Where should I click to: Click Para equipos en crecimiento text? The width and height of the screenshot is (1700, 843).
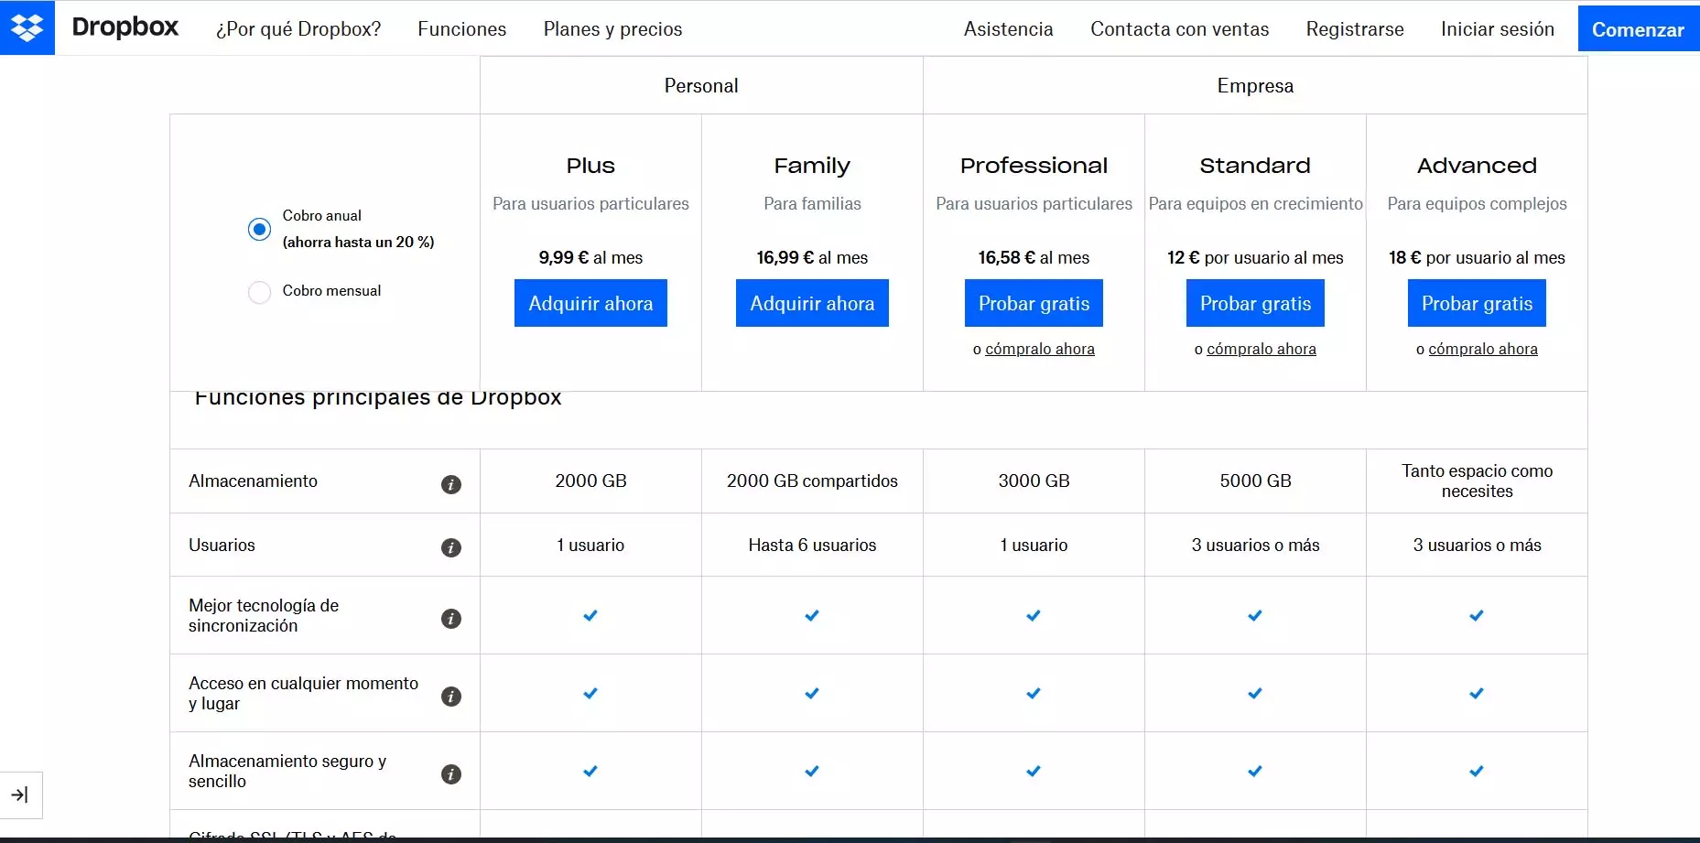pyautogui.click(x=1255, y=204)
